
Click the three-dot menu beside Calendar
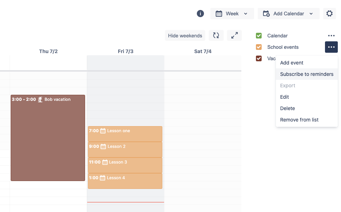(x=331, y=36)
